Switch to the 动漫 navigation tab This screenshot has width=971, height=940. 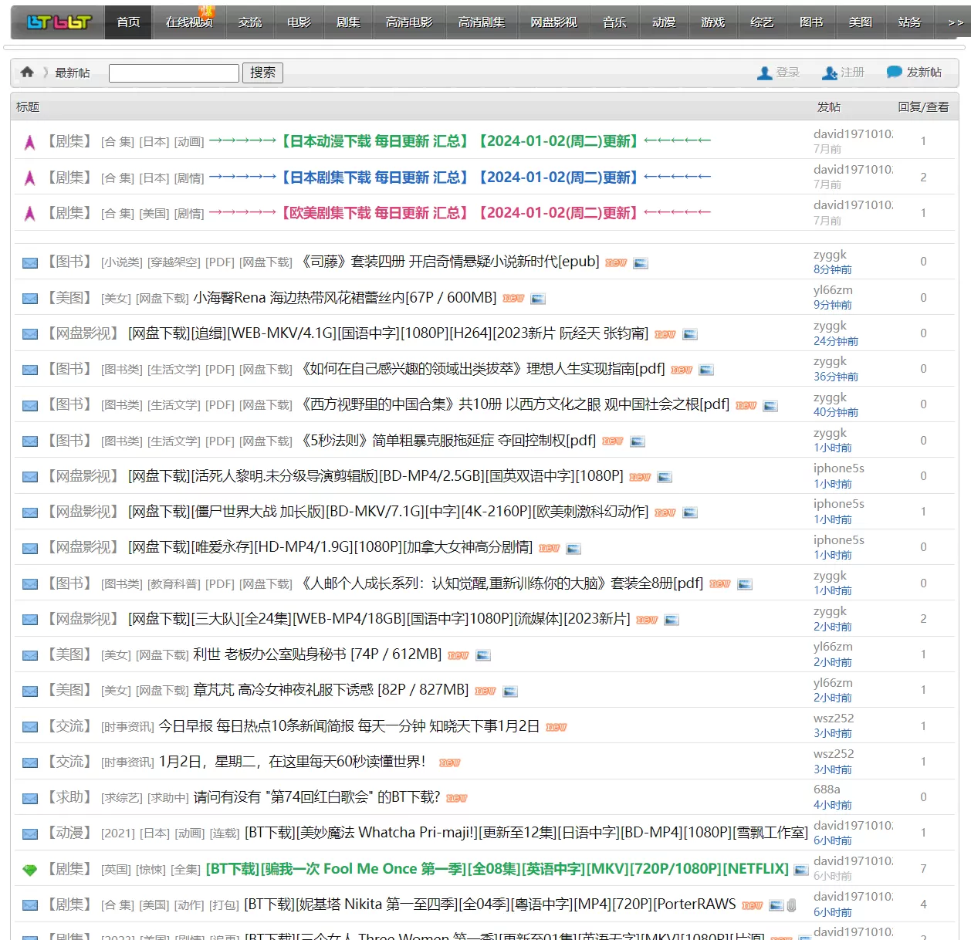[x=664, y=22]
